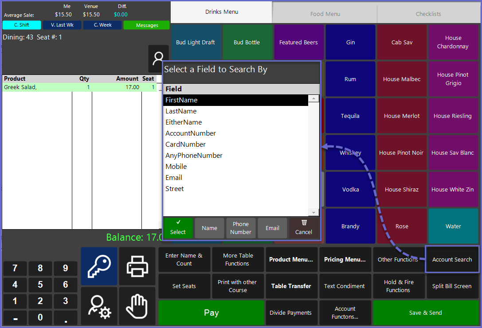Open the Product Menu dropdown button
The image size is (482, 328).
tap(291, 260)
